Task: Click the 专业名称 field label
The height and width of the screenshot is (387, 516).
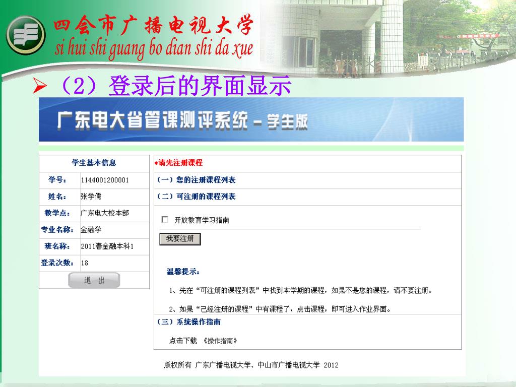Action: click(x=57, y=229)
